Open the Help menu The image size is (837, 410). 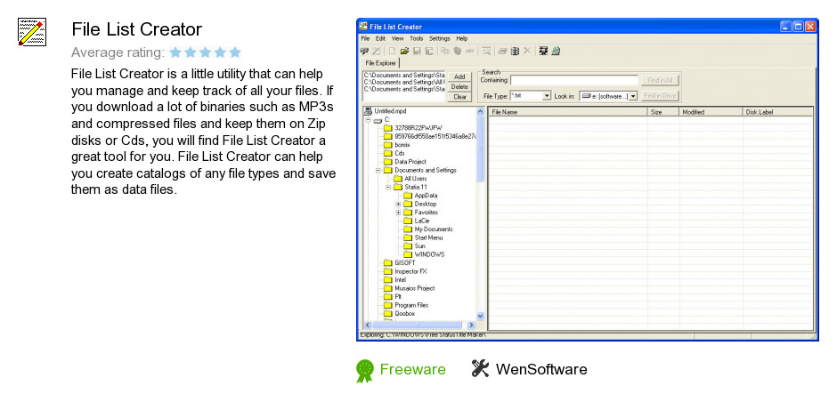[x=462, y=38]
